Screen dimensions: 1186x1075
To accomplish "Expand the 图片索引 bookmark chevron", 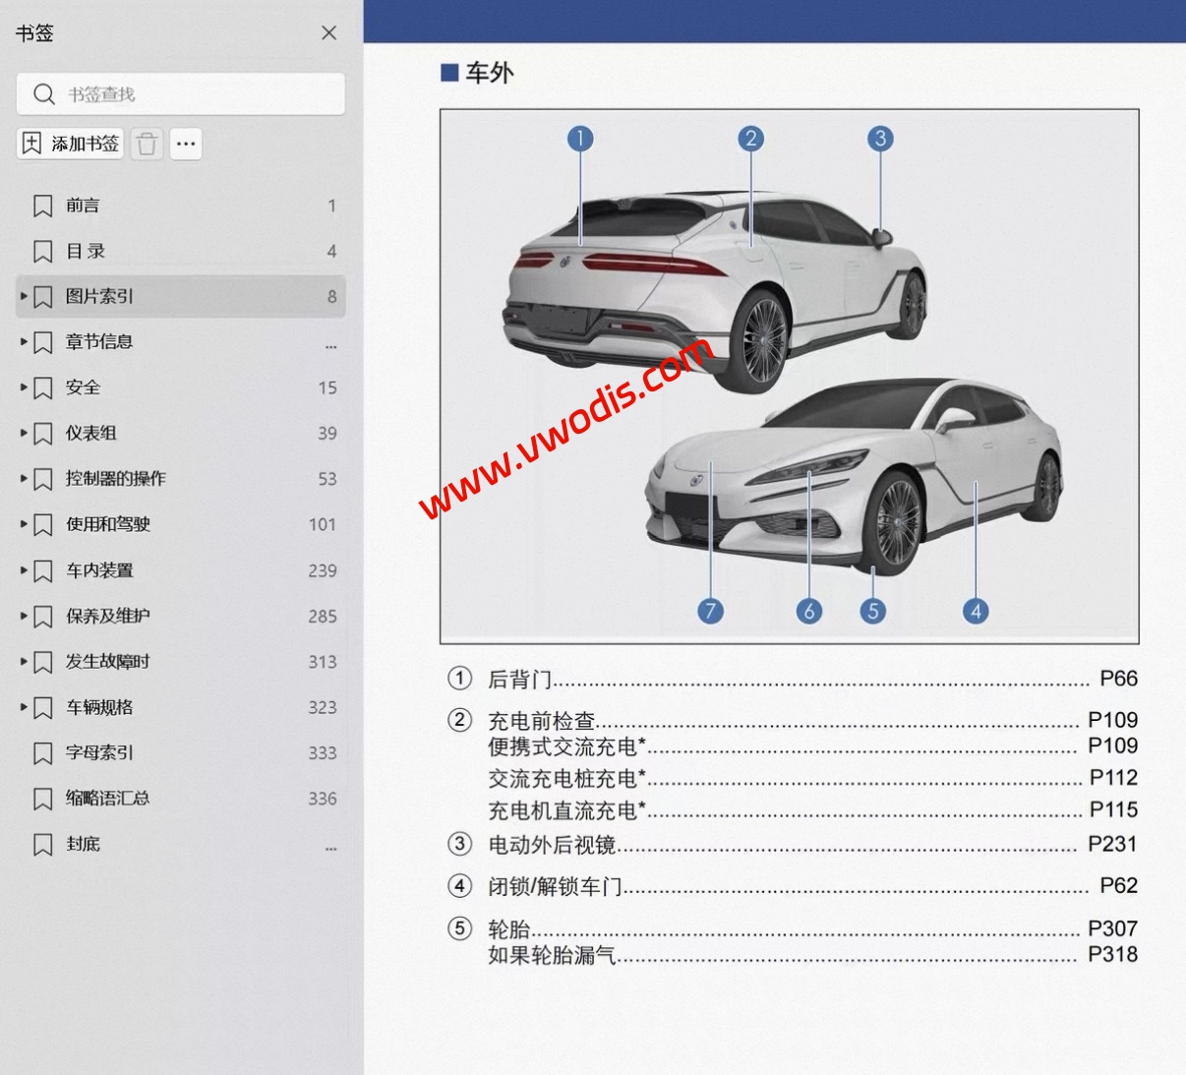I will tap(23, 296).
